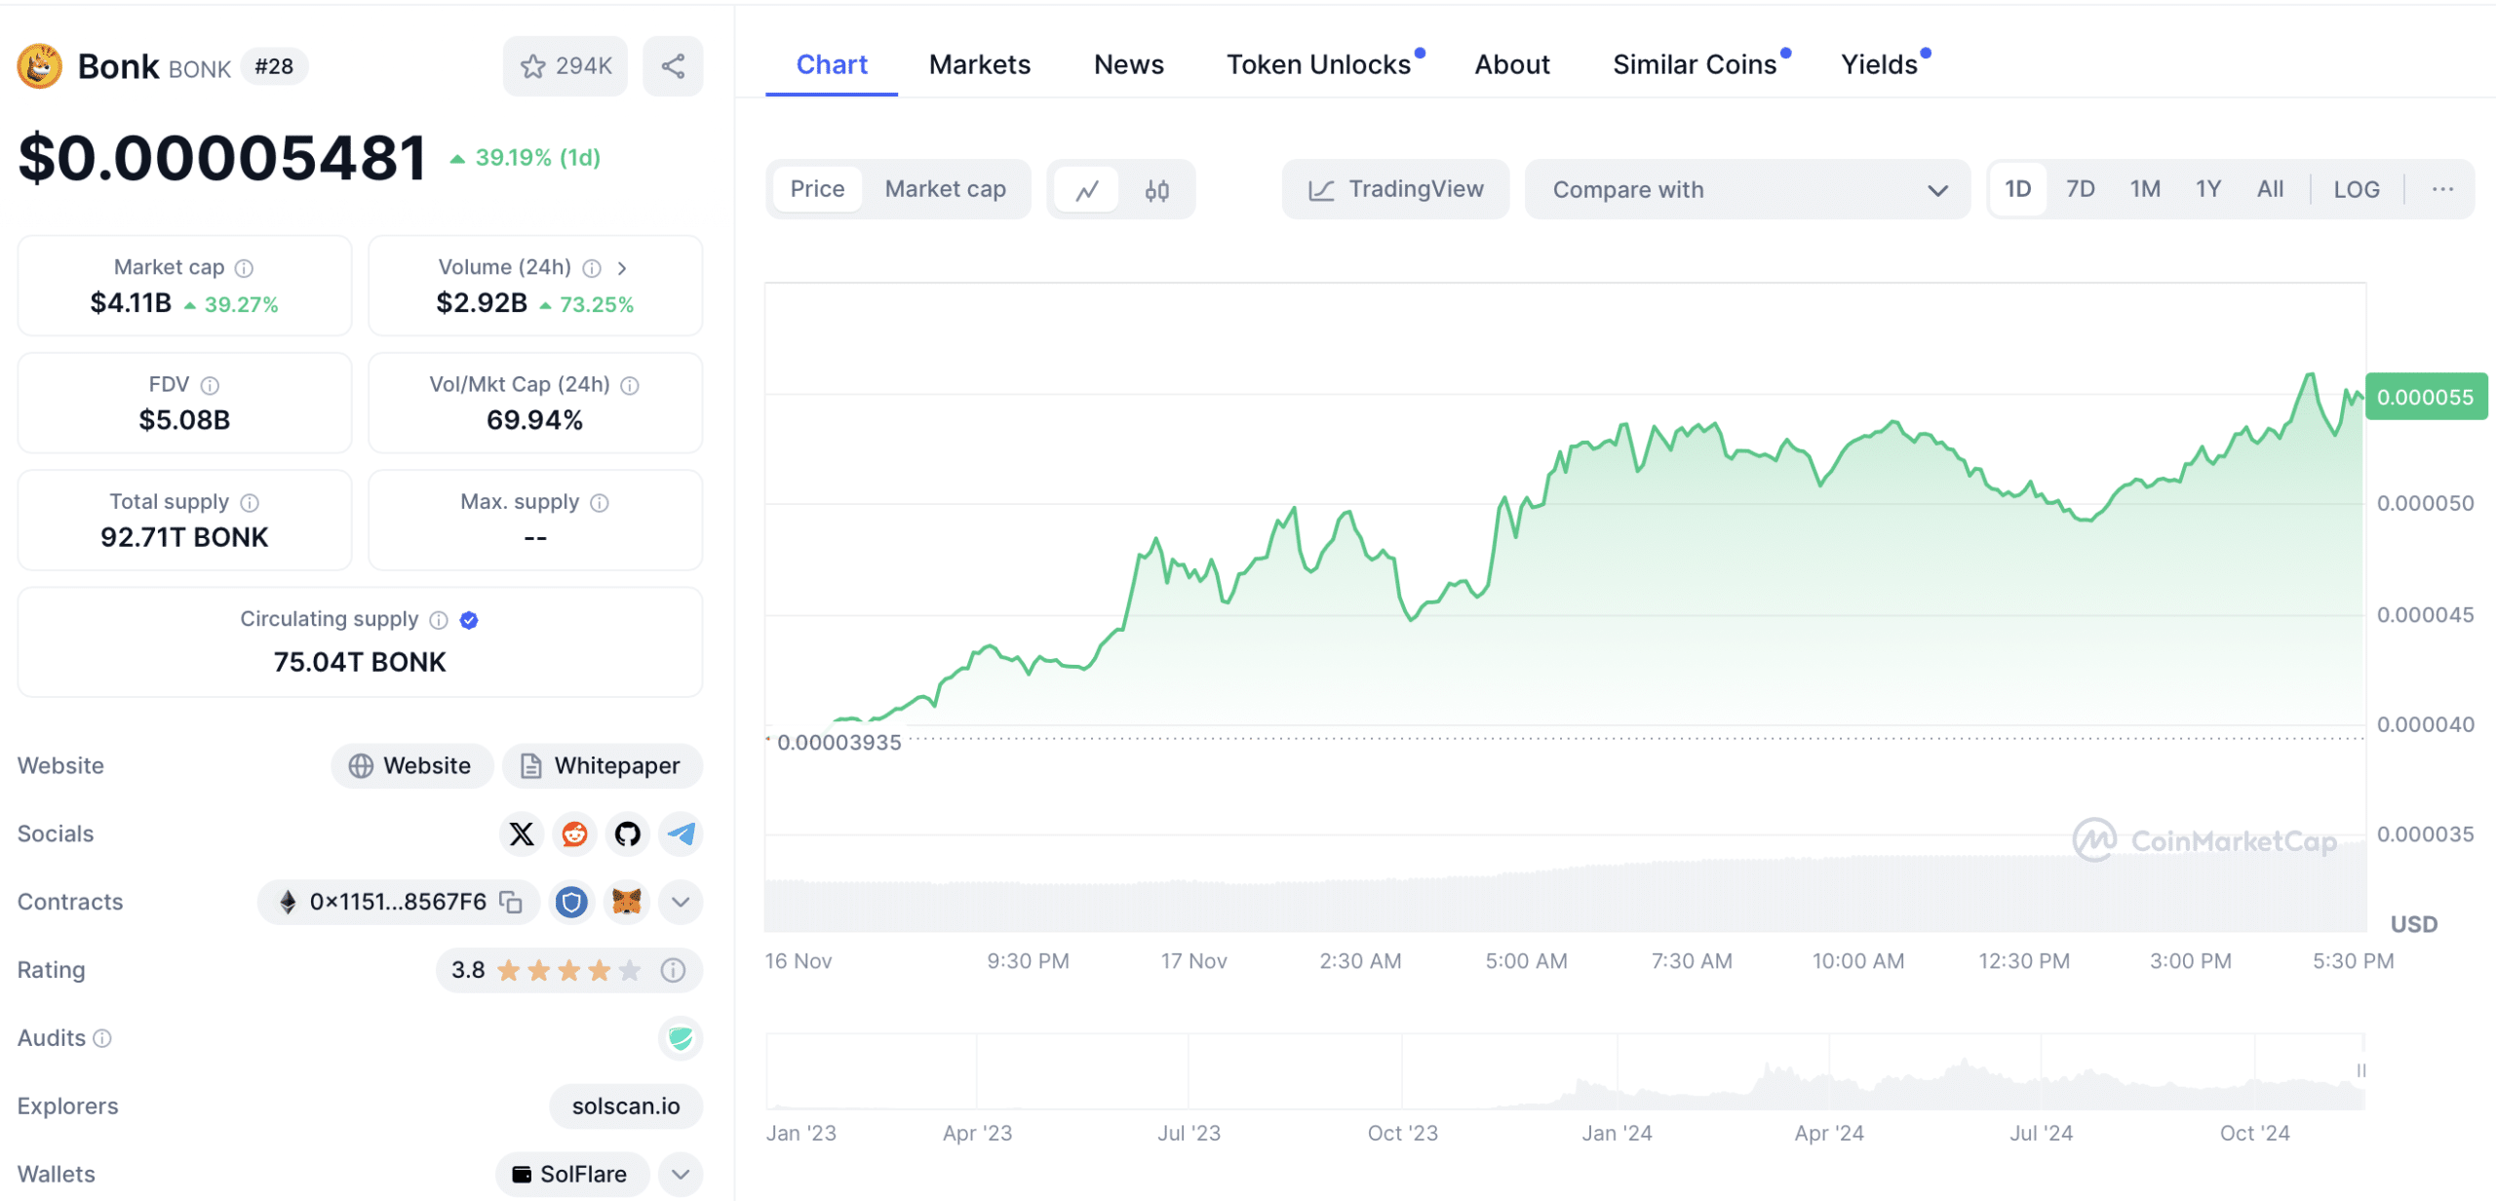Click the Rating info icon
2496x1201 pixels.
[x=673, y=971]
